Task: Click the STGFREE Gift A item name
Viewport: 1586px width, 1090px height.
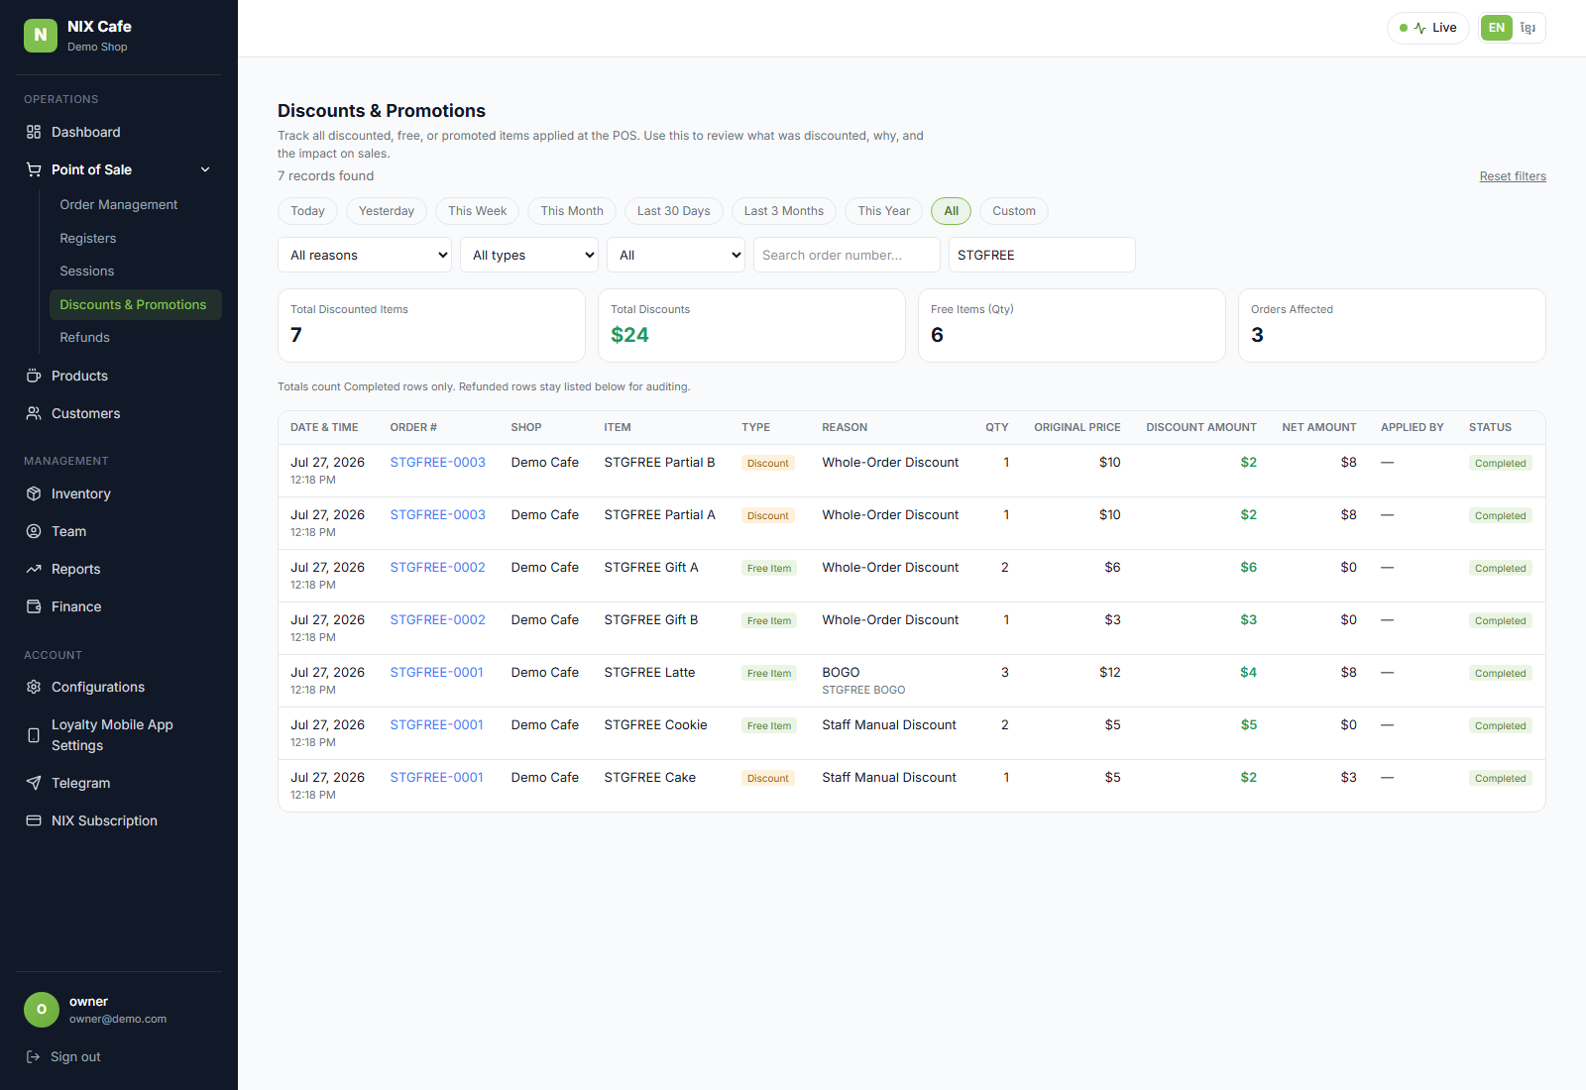Action: pos(651,567)
